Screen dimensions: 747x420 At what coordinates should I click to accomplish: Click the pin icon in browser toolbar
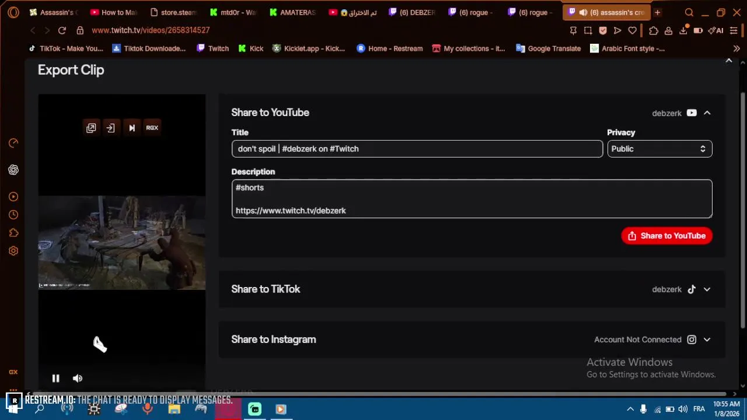pyautogui.click(x=573, y=30)
